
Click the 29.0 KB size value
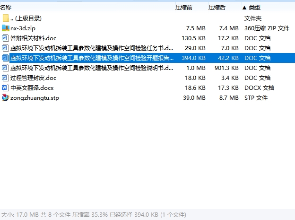click(195, 48)
